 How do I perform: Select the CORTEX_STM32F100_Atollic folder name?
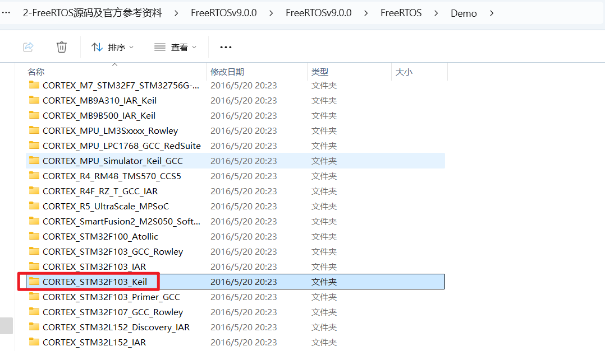click(x=100, y=236)
